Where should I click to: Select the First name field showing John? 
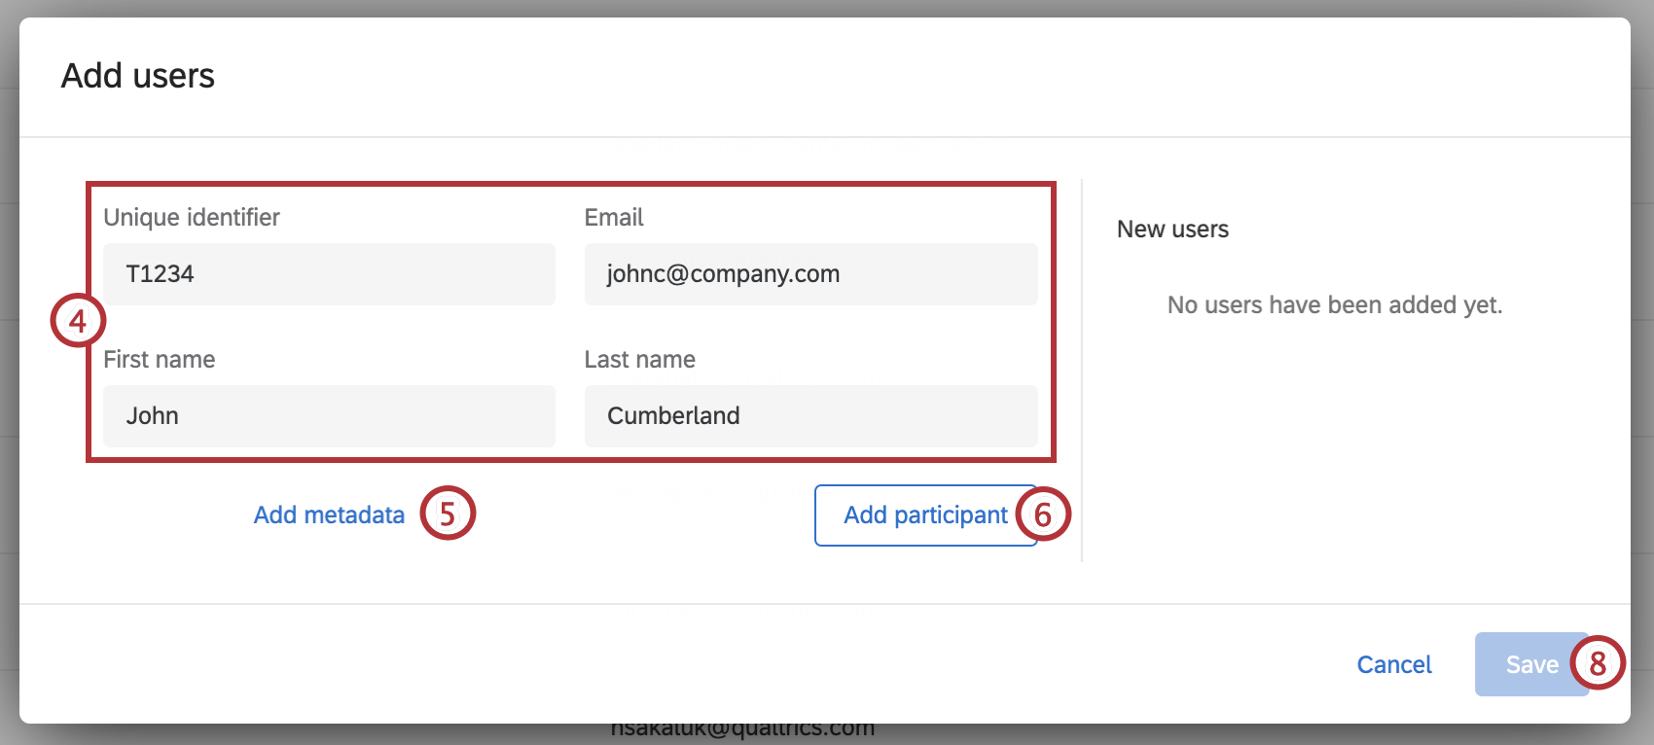[x=329, y=416]
